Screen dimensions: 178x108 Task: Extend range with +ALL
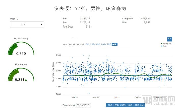click(x=142, y=105)
